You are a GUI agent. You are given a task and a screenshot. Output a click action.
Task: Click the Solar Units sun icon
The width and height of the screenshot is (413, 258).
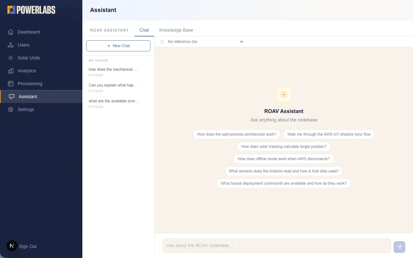[x=11, y=58]
